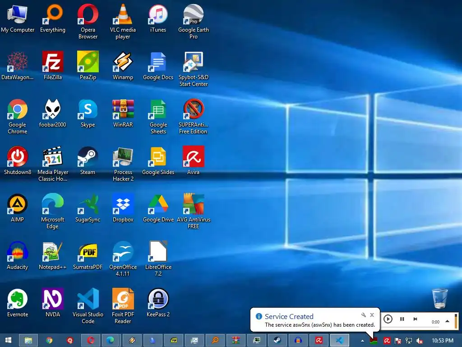Open the Audacity desktop shortcut
The height and width of the screenshot is (347, 462).
coord(18,256)
